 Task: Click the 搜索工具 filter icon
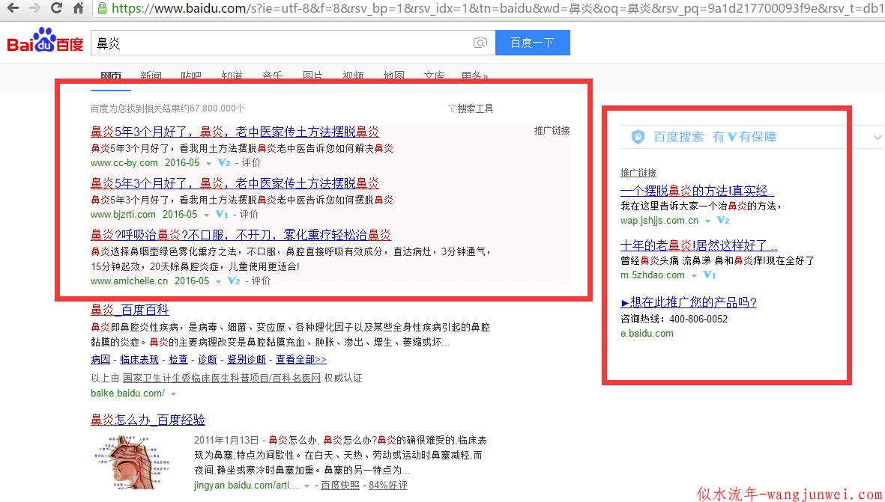(452, 108)
